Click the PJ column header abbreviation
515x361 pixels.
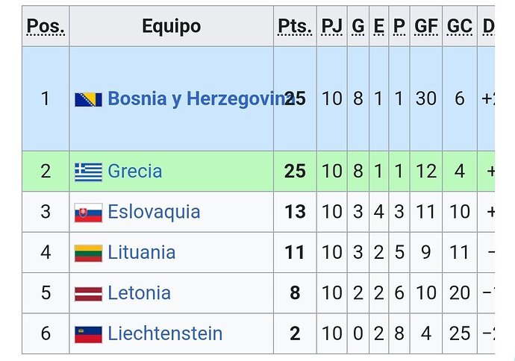(x=331, y=26)
